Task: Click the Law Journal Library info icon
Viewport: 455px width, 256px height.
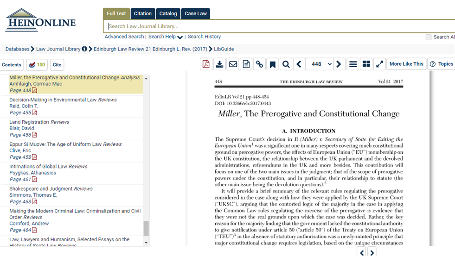Action: 84,49
